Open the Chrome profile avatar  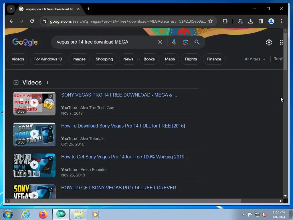tap(271, 21)
